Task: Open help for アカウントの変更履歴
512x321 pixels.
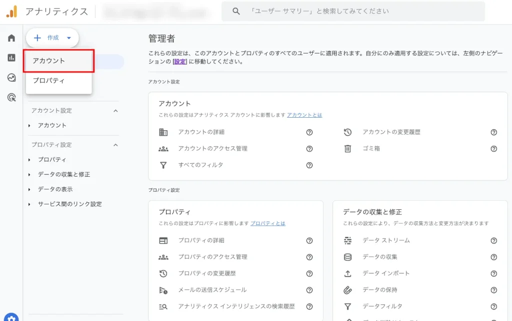Action: (x=493, y=132)
